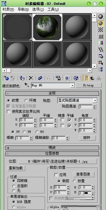Click the Material ID Channel 0 icon
This screenshot has height=210, width=106.
pyautogui.click(x=67, y=78)
